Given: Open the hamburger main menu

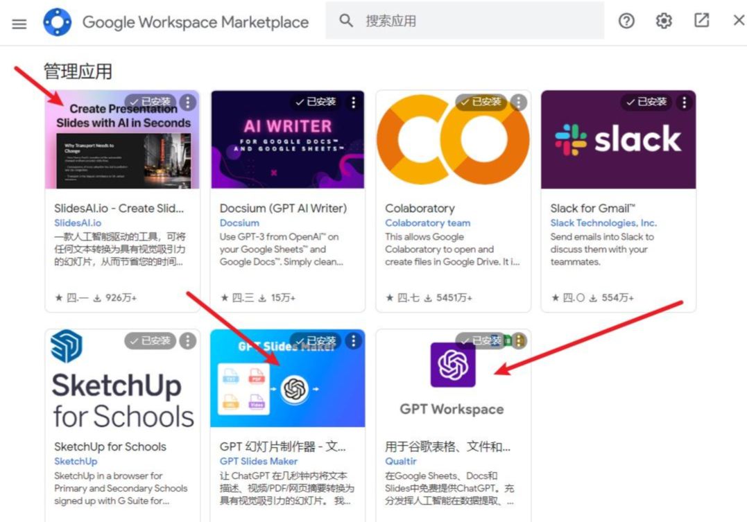Looking at the screenshot, I should pos(19,24).
